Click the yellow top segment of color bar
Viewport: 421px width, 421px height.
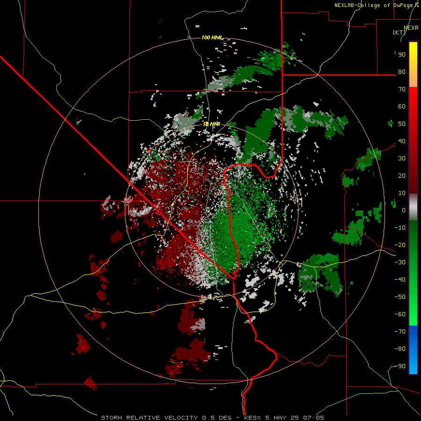[x=413, y=65]
